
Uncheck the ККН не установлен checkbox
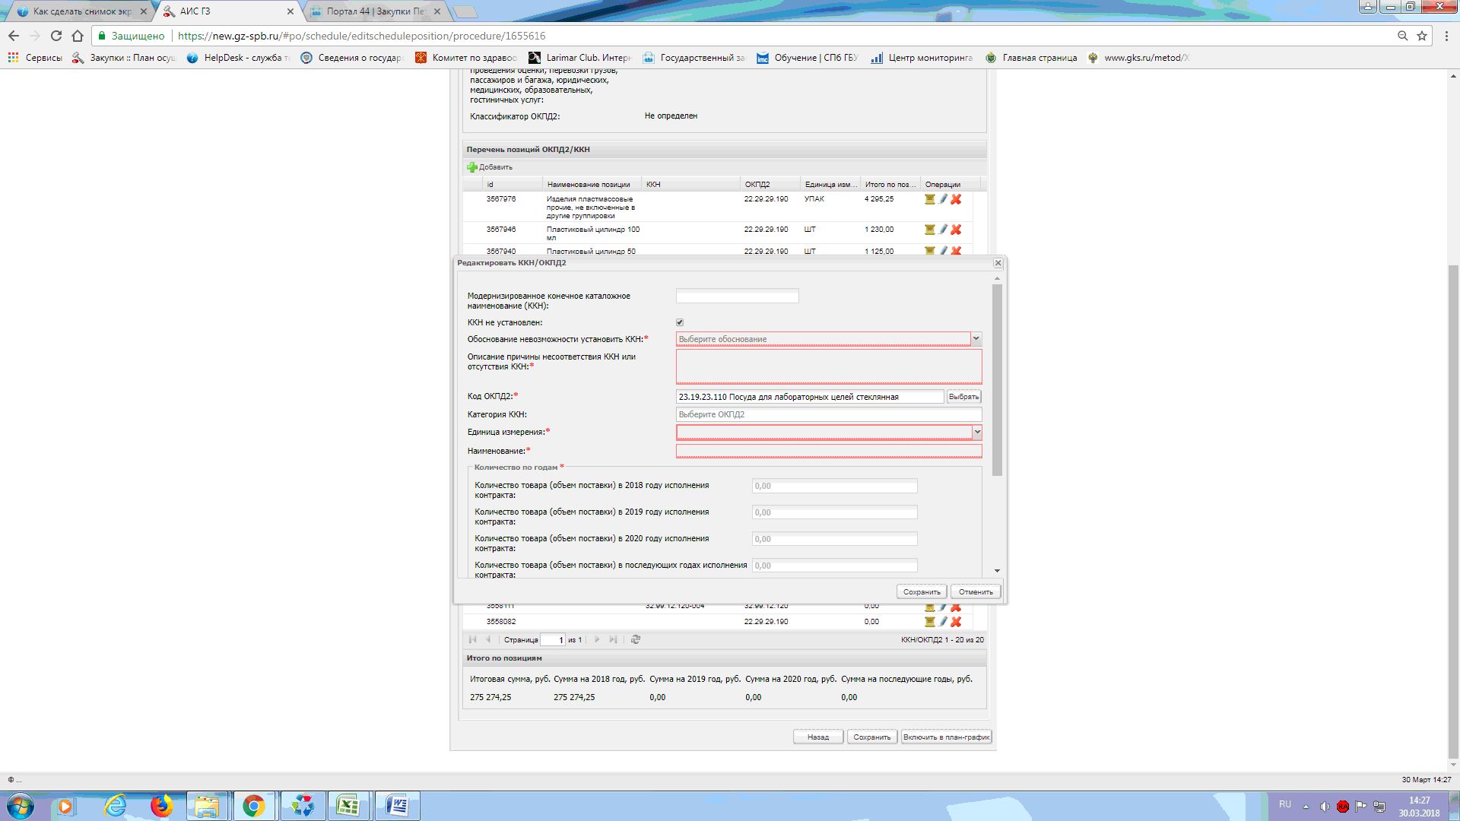[x=680, y=322]
